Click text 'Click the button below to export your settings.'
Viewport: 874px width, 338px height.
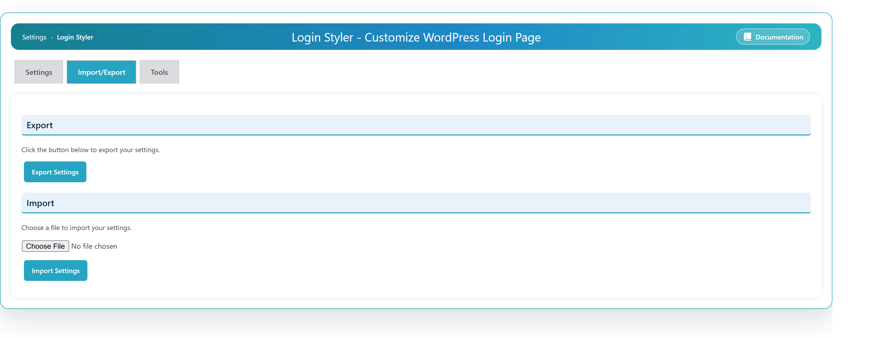pos(91,150)
